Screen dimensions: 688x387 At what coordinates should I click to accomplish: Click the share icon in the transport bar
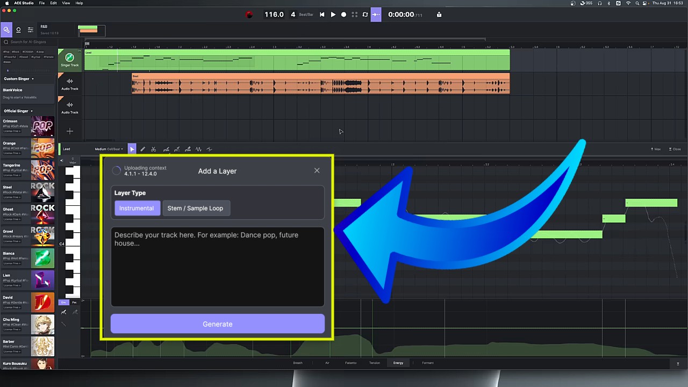(439, 15)
